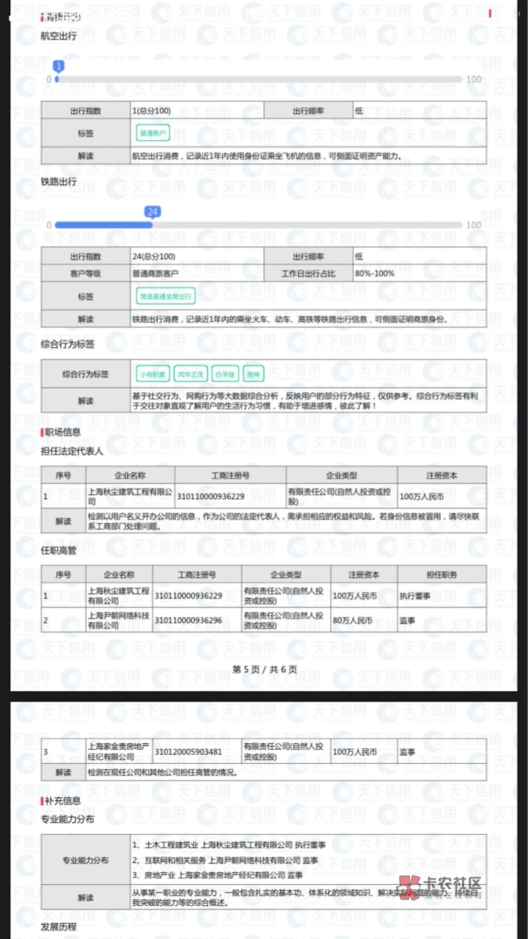The image size is (528, 939).
Task: Click the railway index bubble showing 24
Action: click(x=153, y=213)
